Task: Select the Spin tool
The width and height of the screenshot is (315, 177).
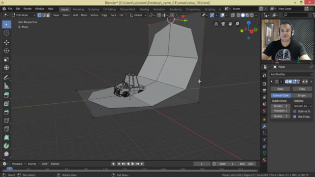Action: pos(6,146)
